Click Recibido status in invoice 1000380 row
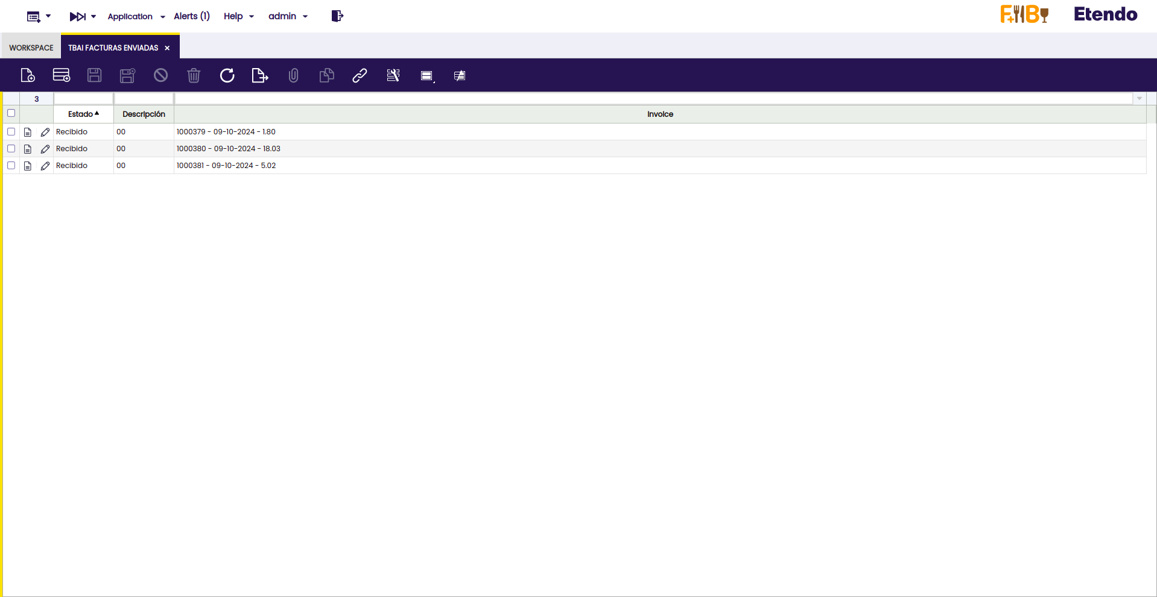1157x597 pixels. point(72,149)
